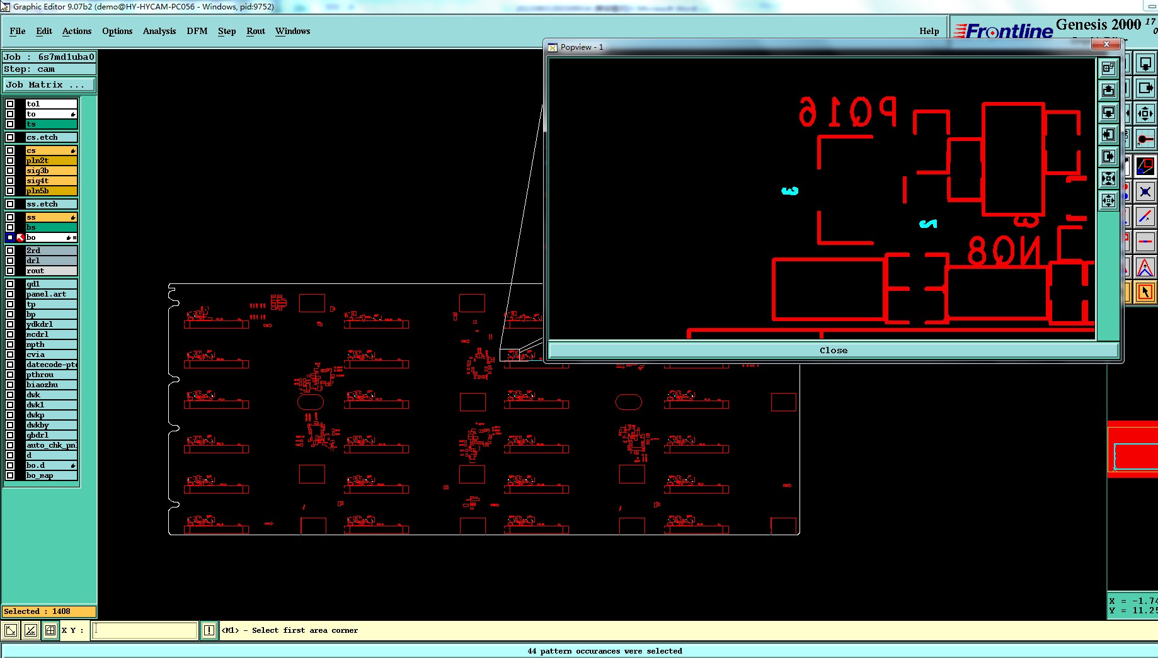Toggle display checkbox for pln2t layer
This screenshot has height=658, width=1158.
pos(10,161)
